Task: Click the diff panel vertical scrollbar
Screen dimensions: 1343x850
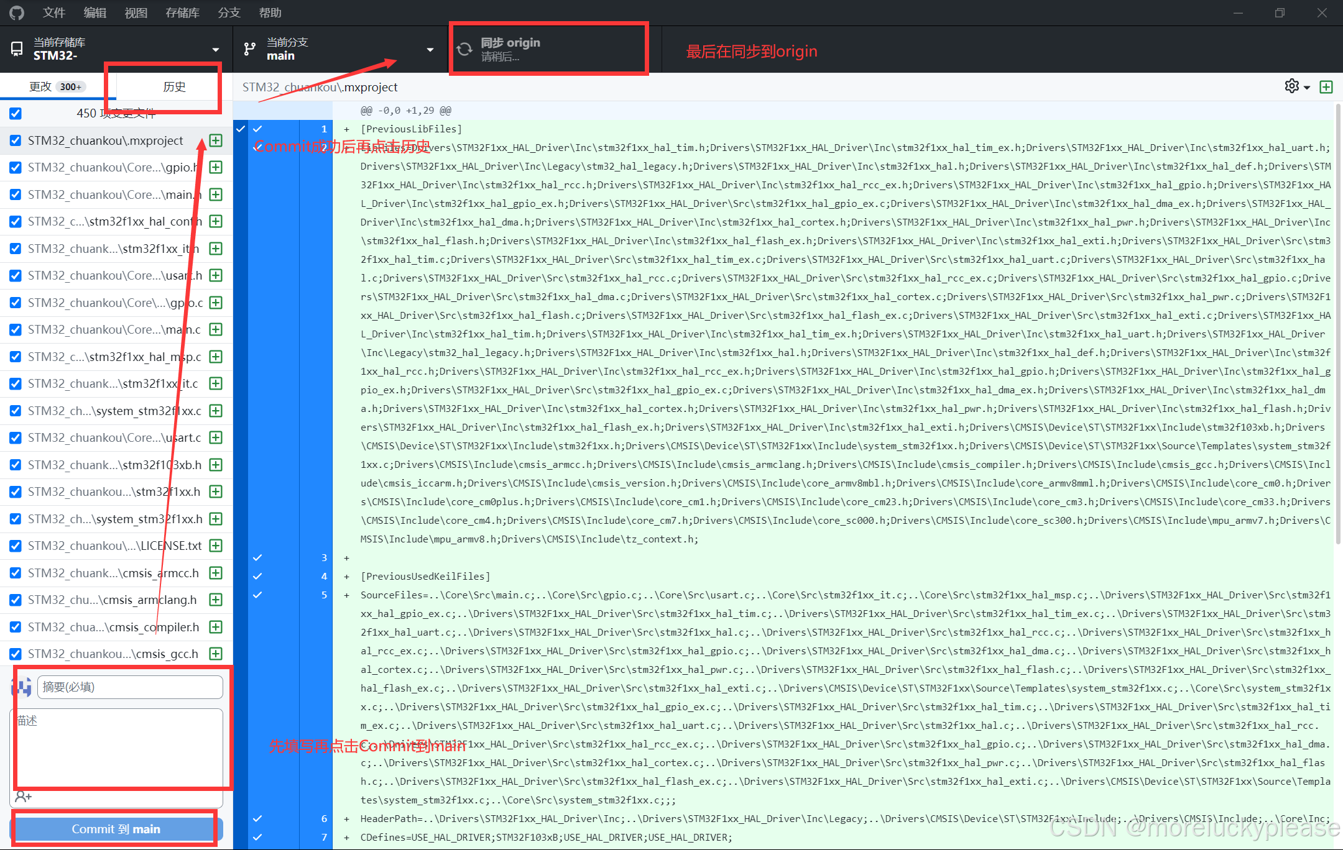Action: coord(1338,323)
